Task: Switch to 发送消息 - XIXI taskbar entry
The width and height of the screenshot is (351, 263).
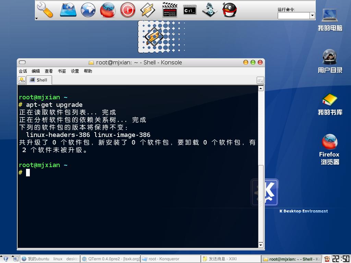Action: [231, 259]
